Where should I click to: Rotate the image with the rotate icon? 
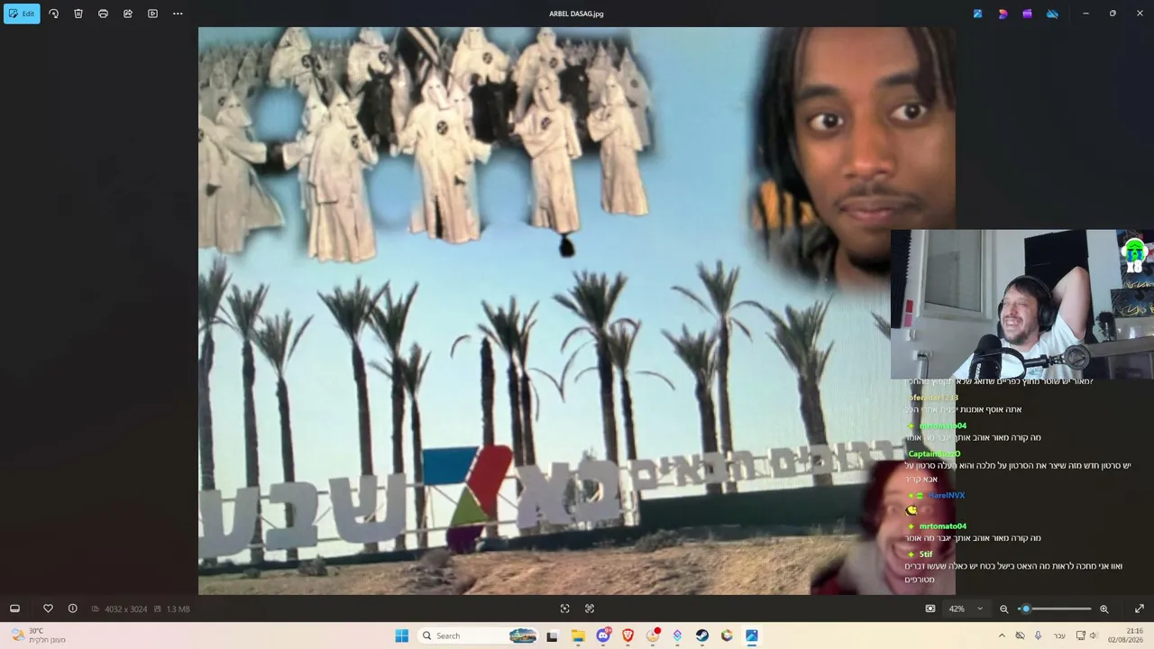click(x=53, y=14)
